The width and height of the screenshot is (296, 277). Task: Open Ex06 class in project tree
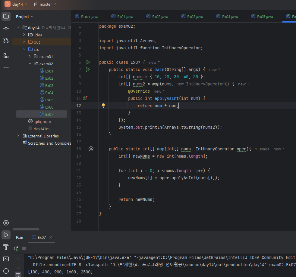point(47,107)
